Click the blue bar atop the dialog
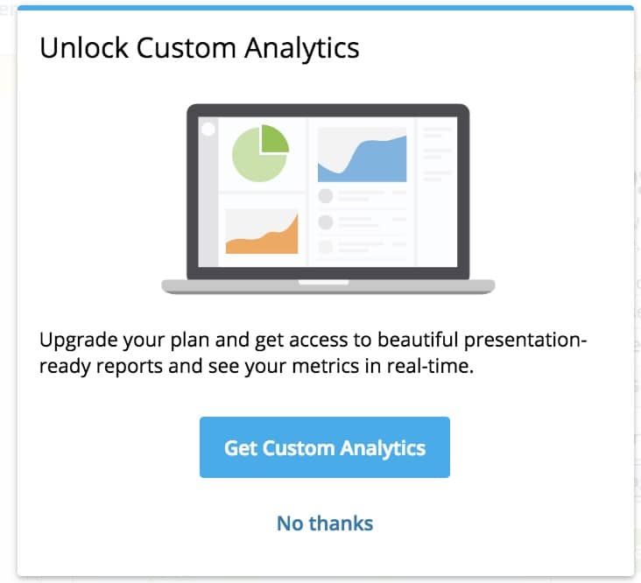641x583 pixels. (326, 8)
